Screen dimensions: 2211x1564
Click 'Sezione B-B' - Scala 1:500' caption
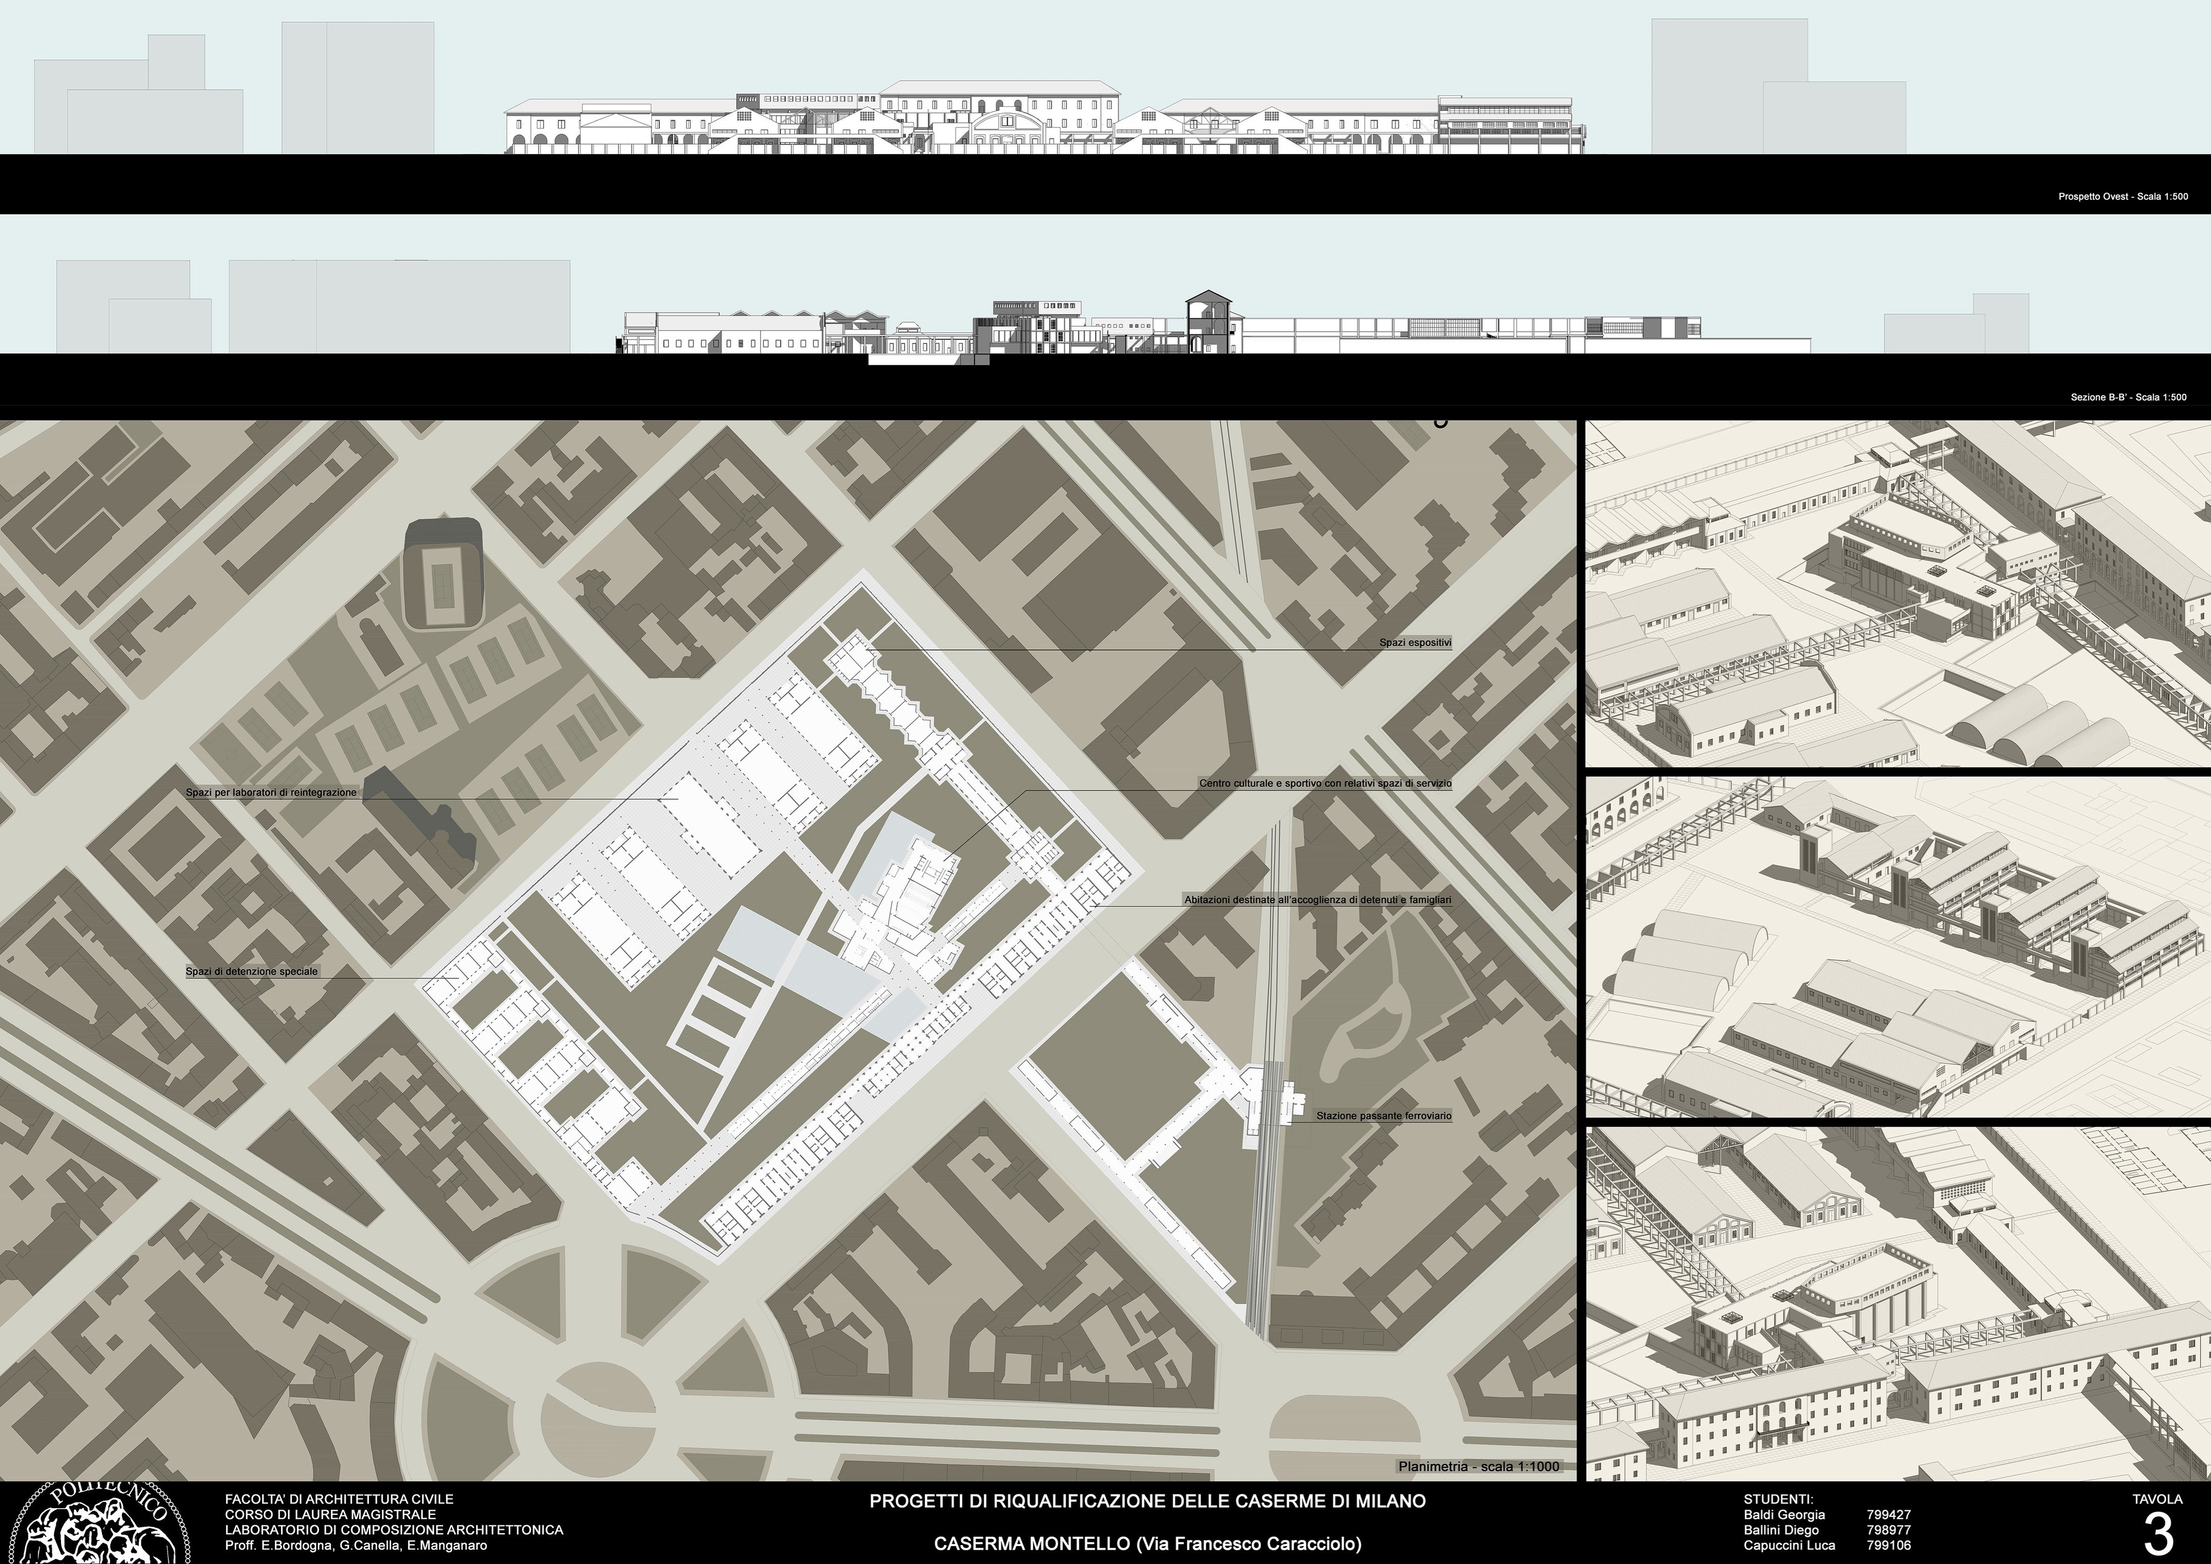[2128, 398]
